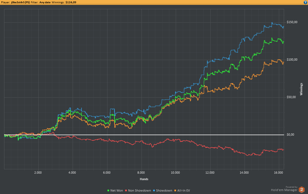Open the help question mark icon
Image resolution: width=308 pixels, height=194 pixels.
pos(306,2)
